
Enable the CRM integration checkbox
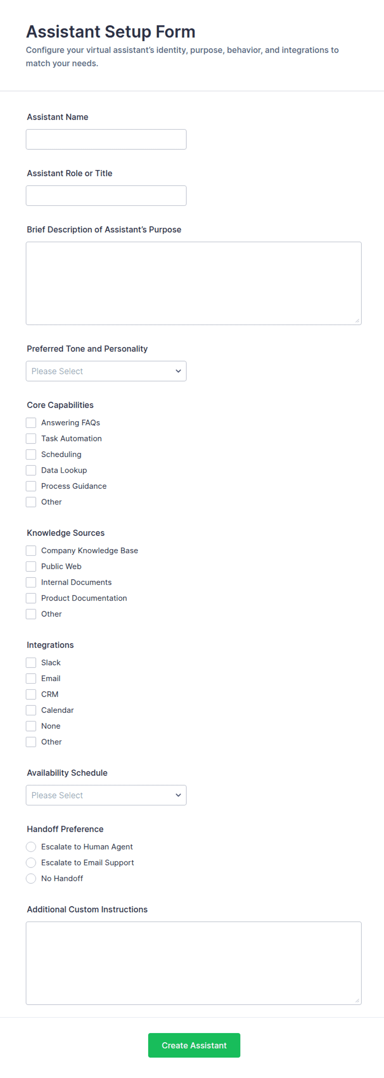pyautogui.click(x=31, y=695)
